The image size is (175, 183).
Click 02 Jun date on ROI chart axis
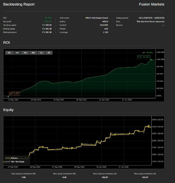(104, 100)
